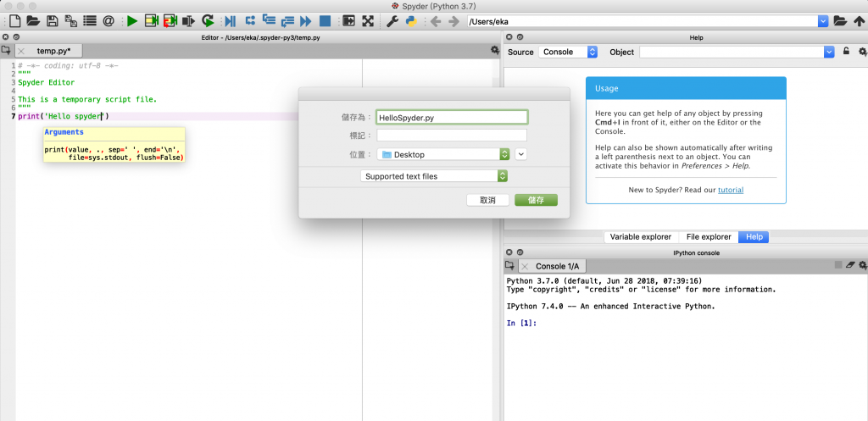The image size is (868, 421).
Task: Click the back arrow in the toolbar
Action: [436, 21]
